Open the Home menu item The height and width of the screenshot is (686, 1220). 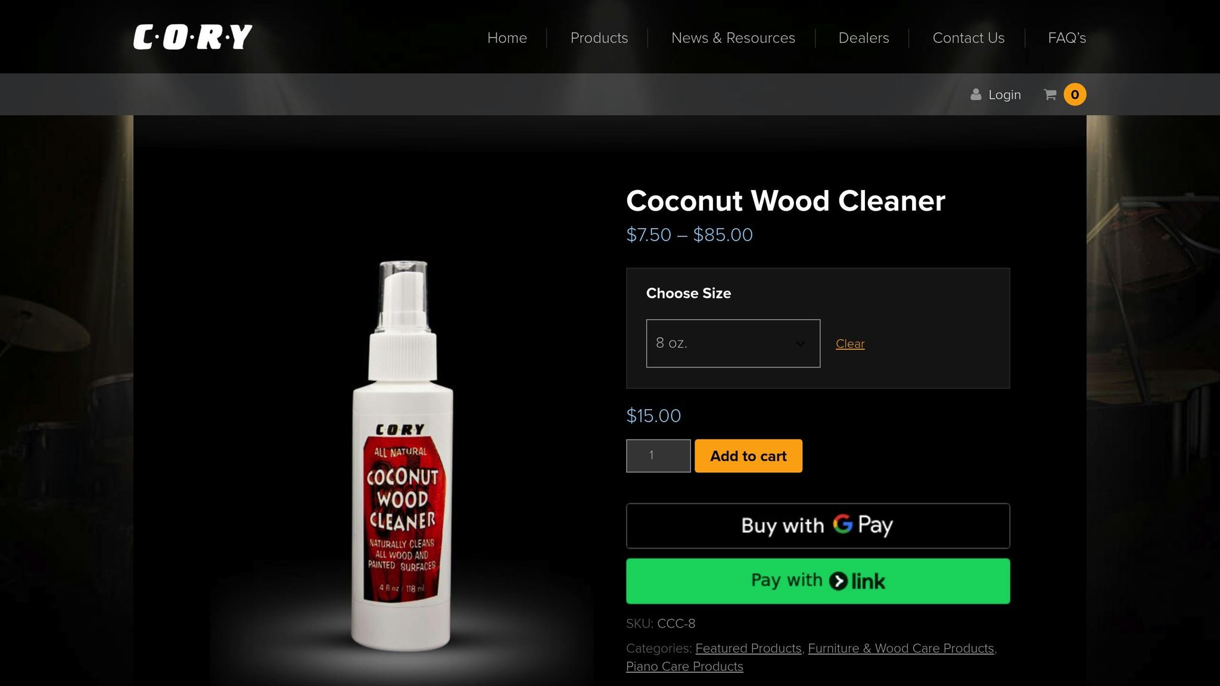pyautogui.click(x=507, y=38)
